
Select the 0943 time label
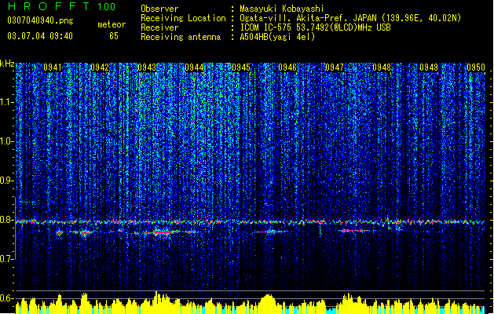click(147, 68)
